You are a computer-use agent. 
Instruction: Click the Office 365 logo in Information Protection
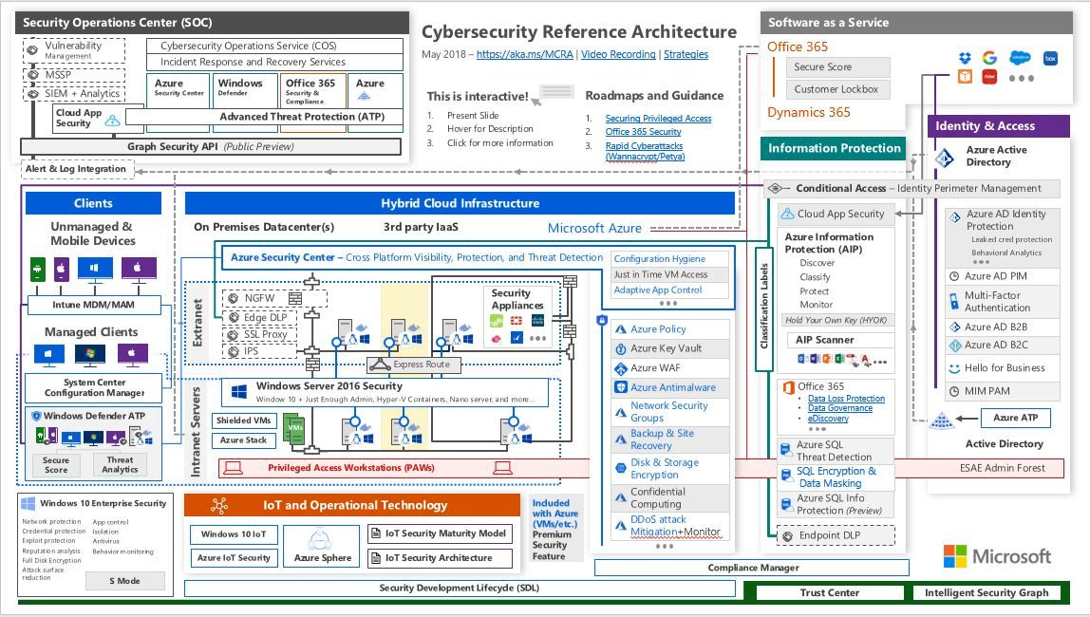click(x=787, y=387)
